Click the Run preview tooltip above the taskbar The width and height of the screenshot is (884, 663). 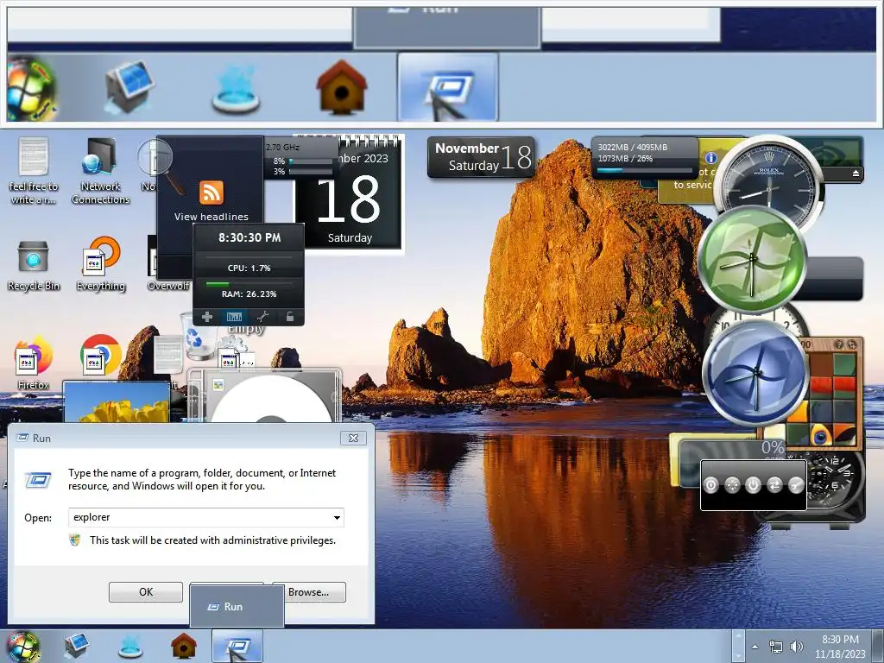pyautogui.click(x=237, y=606)
